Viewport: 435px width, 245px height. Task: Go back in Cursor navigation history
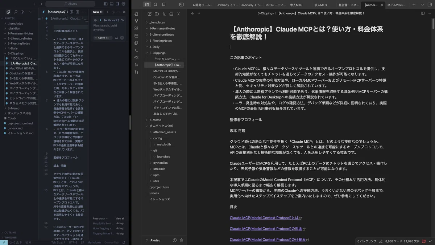pyautogui.click(x=35, y=4)
